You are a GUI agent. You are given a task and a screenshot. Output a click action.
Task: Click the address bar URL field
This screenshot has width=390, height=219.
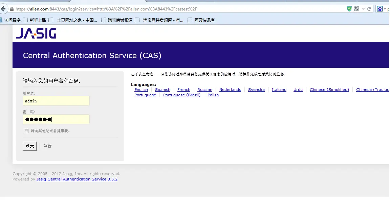point(179,9)
